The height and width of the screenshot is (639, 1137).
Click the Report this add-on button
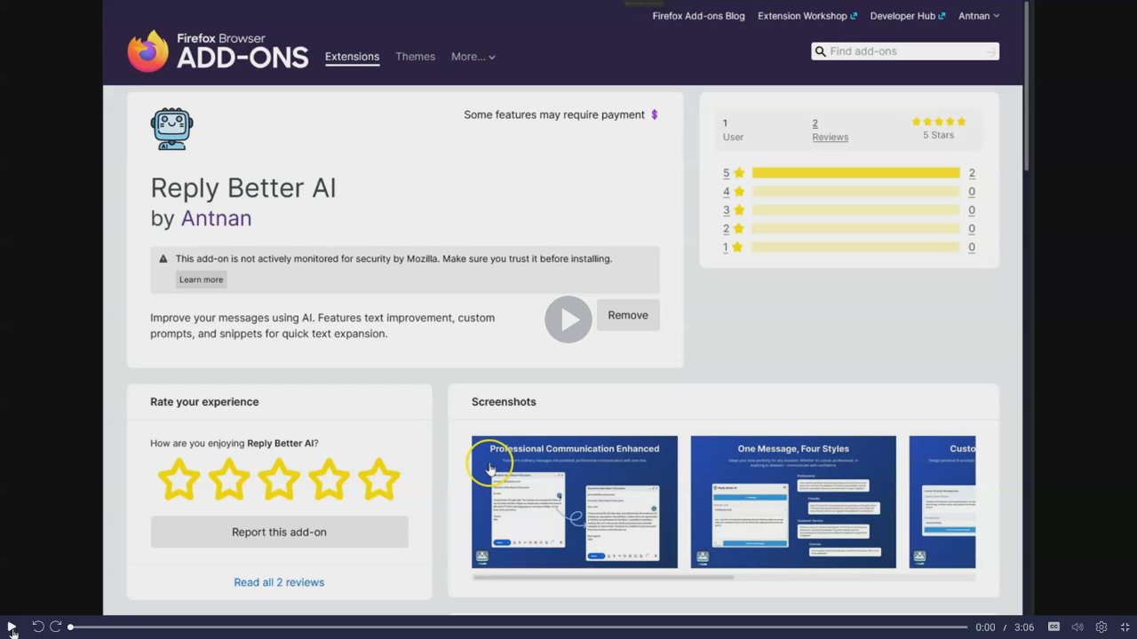click(279, 532)
